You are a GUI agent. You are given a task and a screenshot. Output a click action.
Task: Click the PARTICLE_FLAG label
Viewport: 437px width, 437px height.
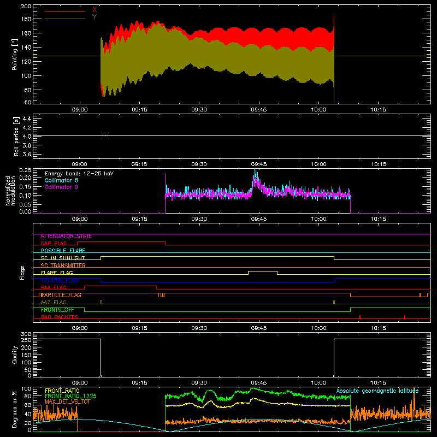[x=61, y=295]
